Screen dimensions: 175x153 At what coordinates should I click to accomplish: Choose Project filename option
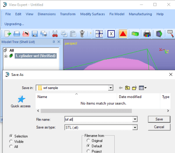88,151
